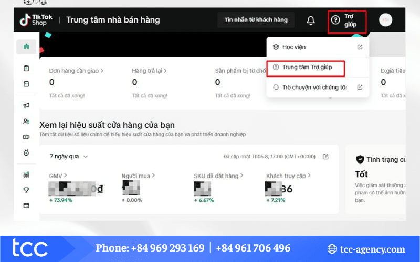The width and height of the screenshot is (420, 262).
Task: Click the medal icon in the sidebar
Action: coord(26,152)
